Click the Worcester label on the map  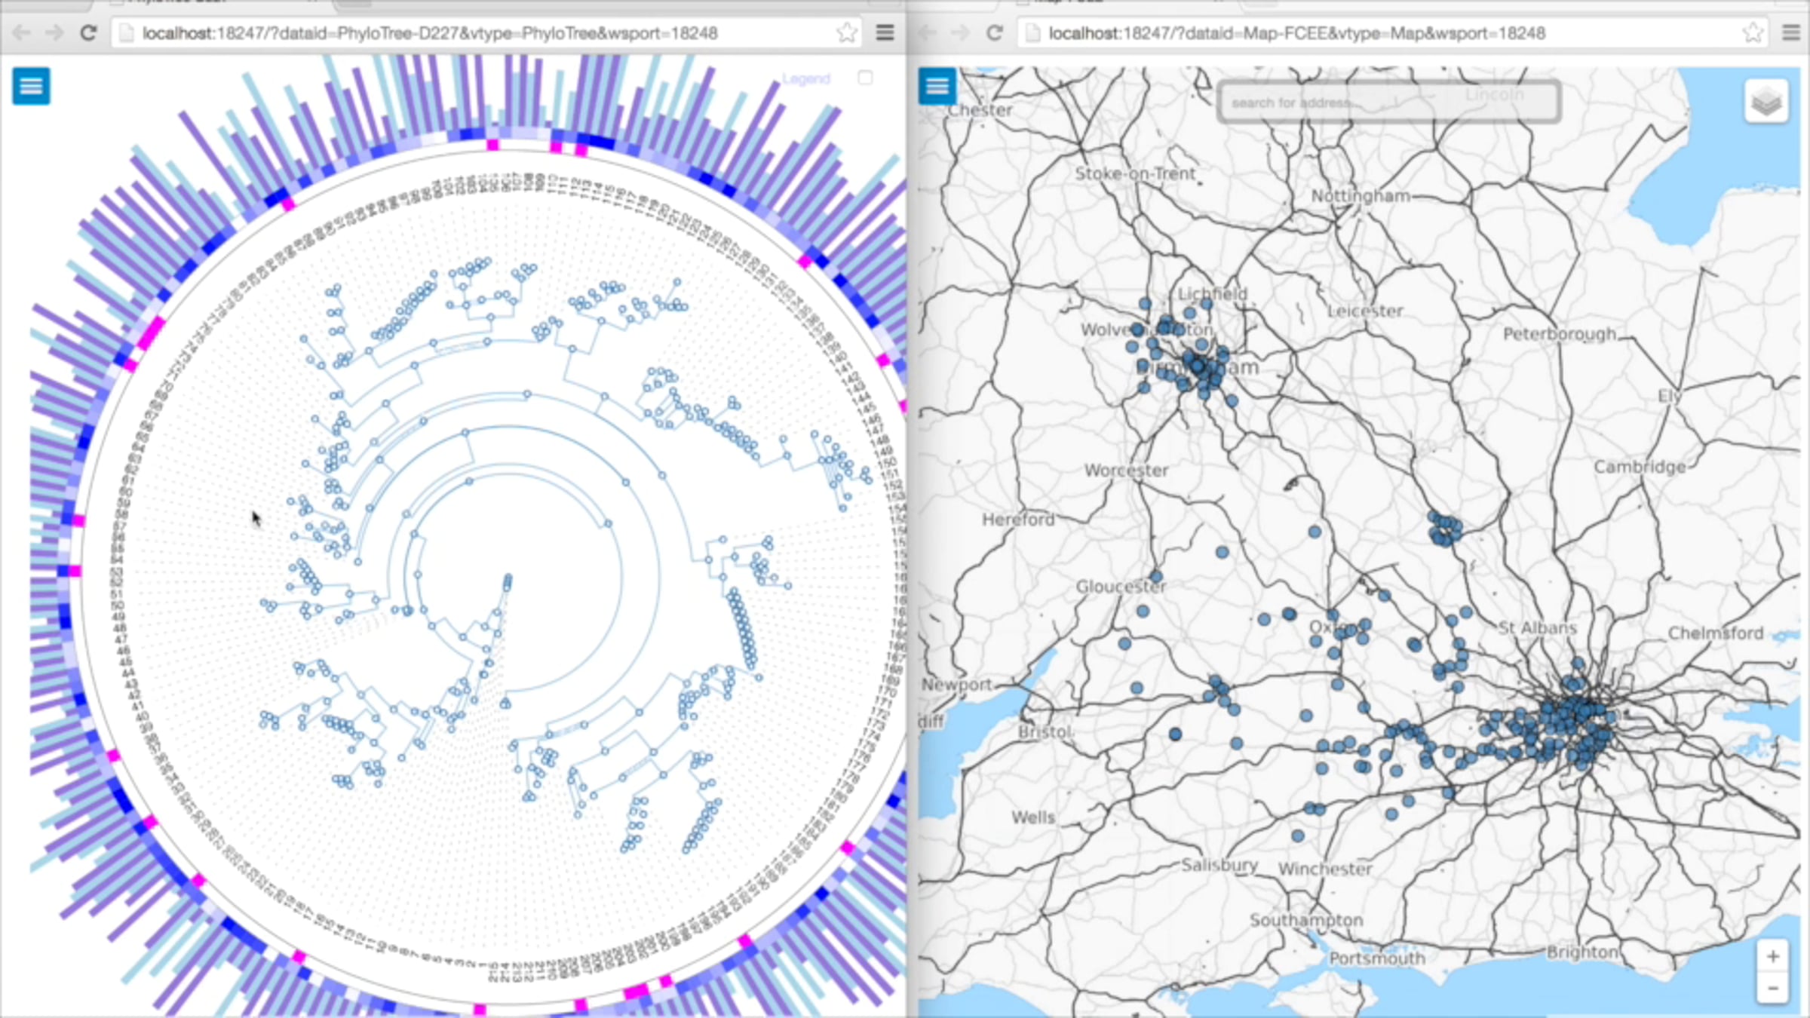point(1127,471)
